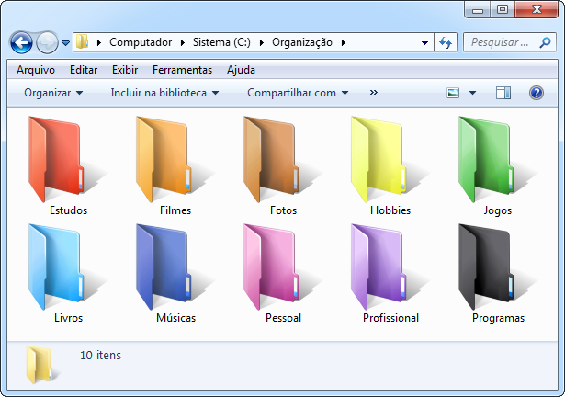Expand the arrow after Sistema (C:)
Viewport: 565px width, 397px height.
[x=262, y=42]
